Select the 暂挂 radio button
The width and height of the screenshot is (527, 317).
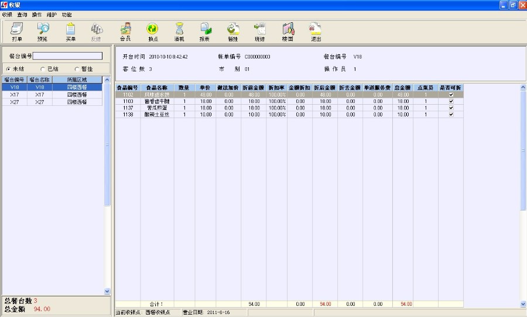coord(77,69)
